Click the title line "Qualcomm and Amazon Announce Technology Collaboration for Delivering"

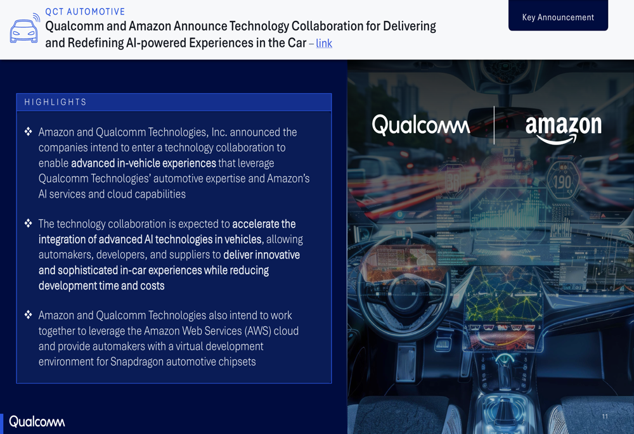[x=240, y=26]
